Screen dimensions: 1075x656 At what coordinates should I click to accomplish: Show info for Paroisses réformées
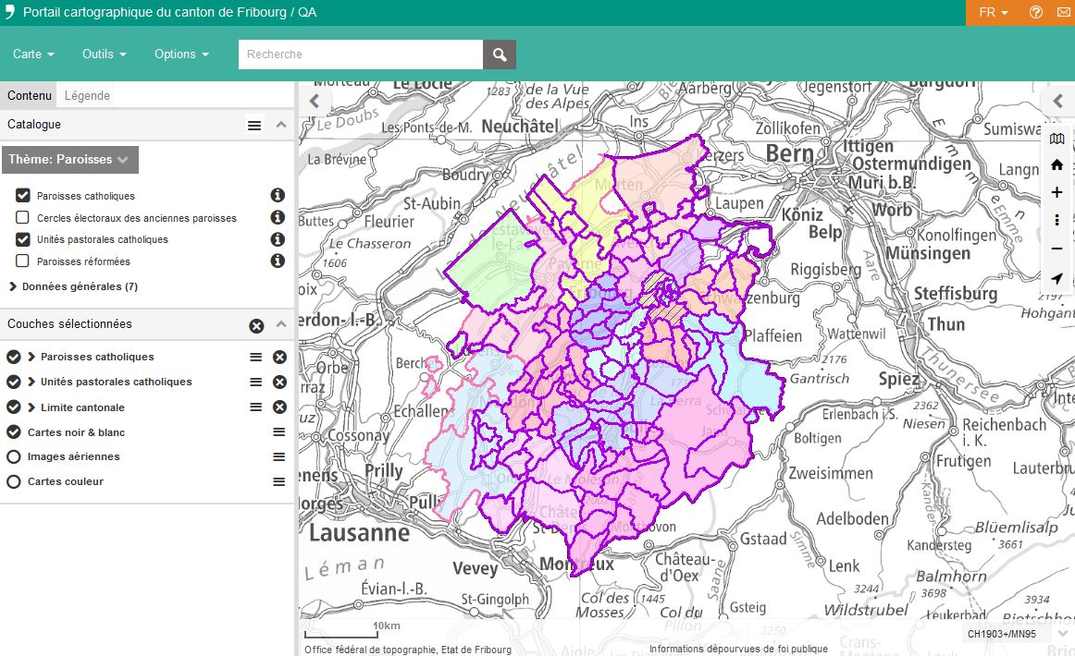click(277, 261)
